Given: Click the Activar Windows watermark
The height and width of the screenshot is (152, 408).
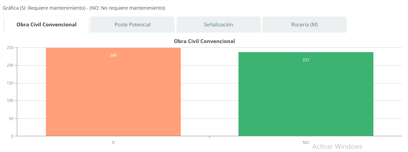Looking at the screenshot, I should (x=337, y=147).
